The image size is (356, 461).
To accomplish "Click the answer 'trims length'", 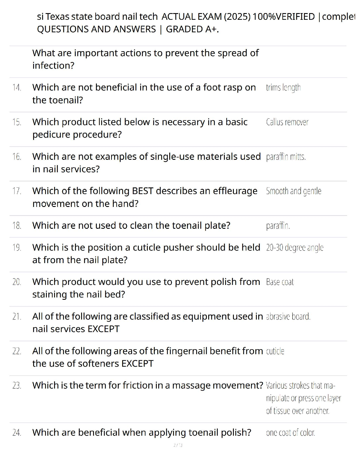I will pos(283,88).
